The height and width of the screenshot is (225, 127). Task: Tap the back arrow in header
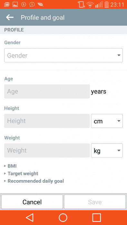(x=10, y=17)
